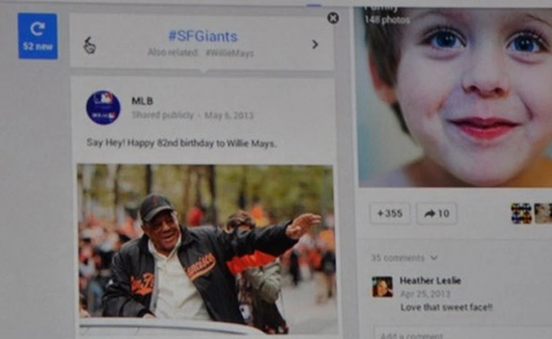Open the #WillieMays related hashtag
The height and width of the screenshot is (339, 552).
[229, 53]
